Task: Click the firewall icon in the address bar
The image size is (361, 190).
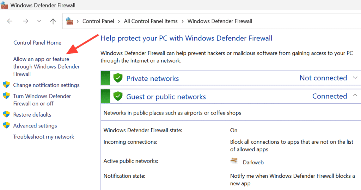Action: click(x=70, y=21)
